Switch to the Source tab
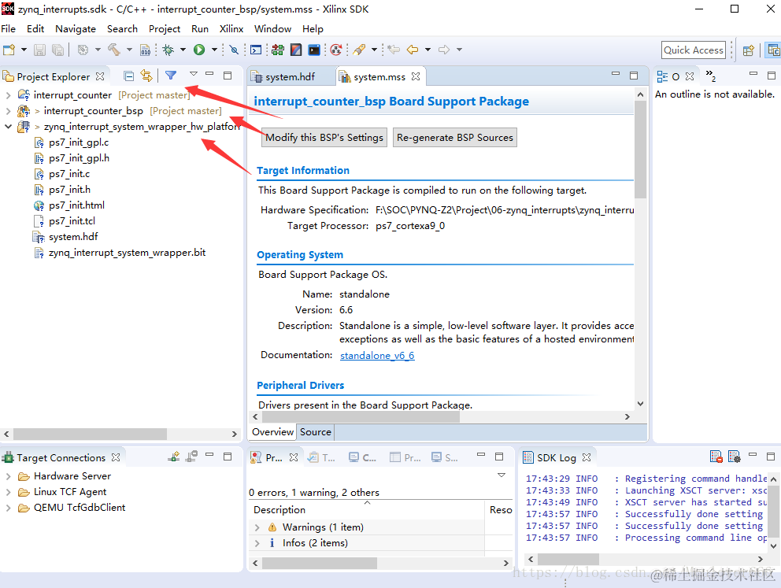 pos(315,432)
